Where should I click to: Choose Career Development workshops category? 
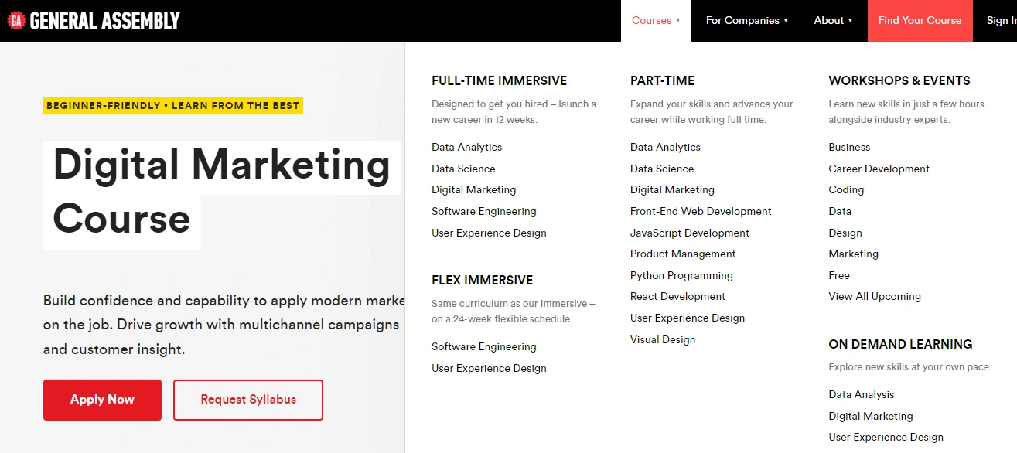879,169
